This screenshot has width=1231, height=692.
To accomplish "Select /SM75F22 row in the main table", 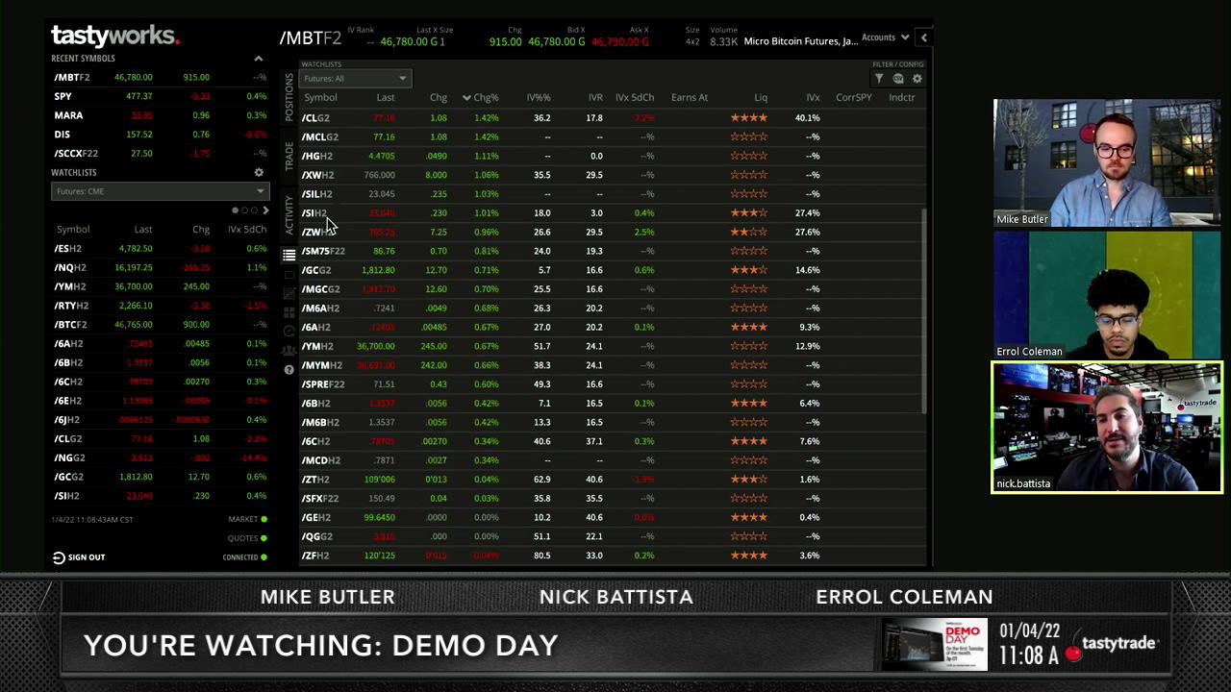I will click(611, 251).
